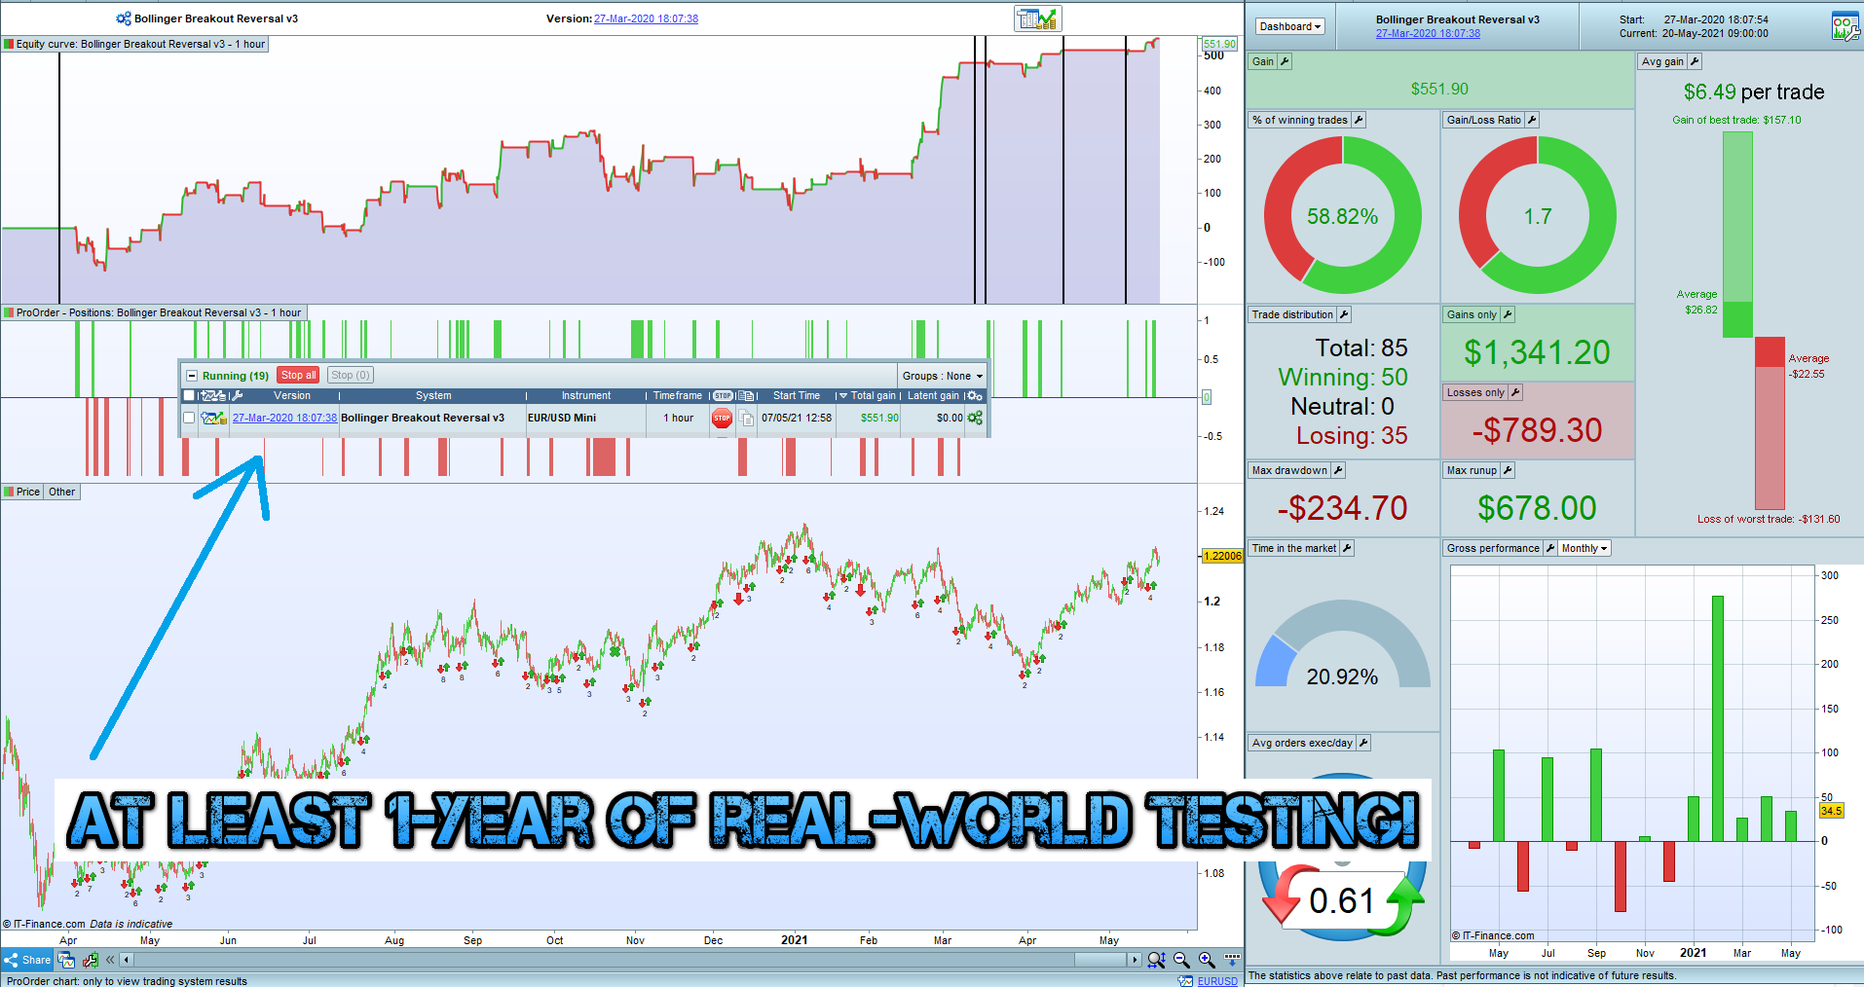Switch to the Other tab beside Price
The height and width of the screenshot is (987, 1864).
61,492
